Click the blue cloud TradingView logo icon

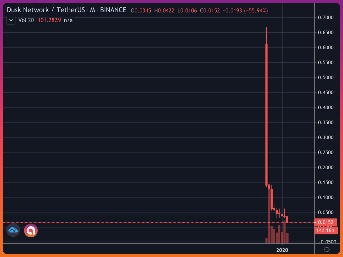click(x=13, y=230)
